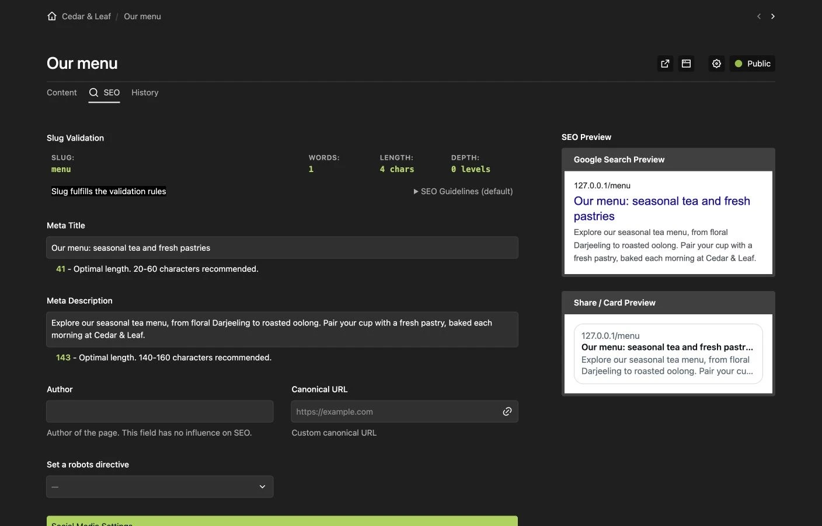The width and height of the screenshot is (822, 526).
Task: Click the slug value "menu"
Action: [61, 169]
